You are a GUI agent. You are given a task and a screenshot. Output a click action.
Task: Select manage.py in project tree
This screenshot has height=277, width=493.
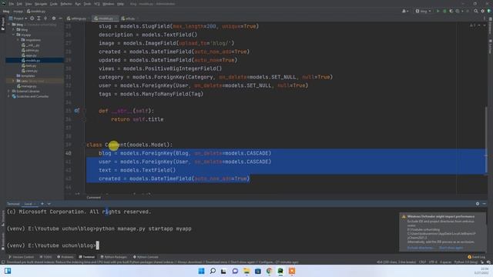click(27, 86)
